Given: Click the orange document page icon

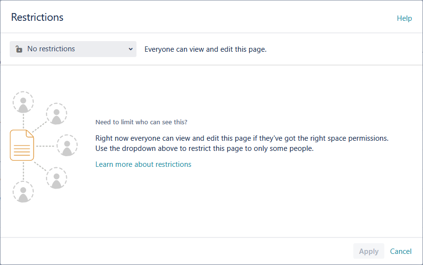Looking at the screenshot, I should click(x=22, y=145).
